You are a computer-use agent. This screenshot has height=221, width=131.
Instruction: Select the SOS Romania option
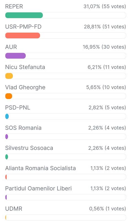23,128
